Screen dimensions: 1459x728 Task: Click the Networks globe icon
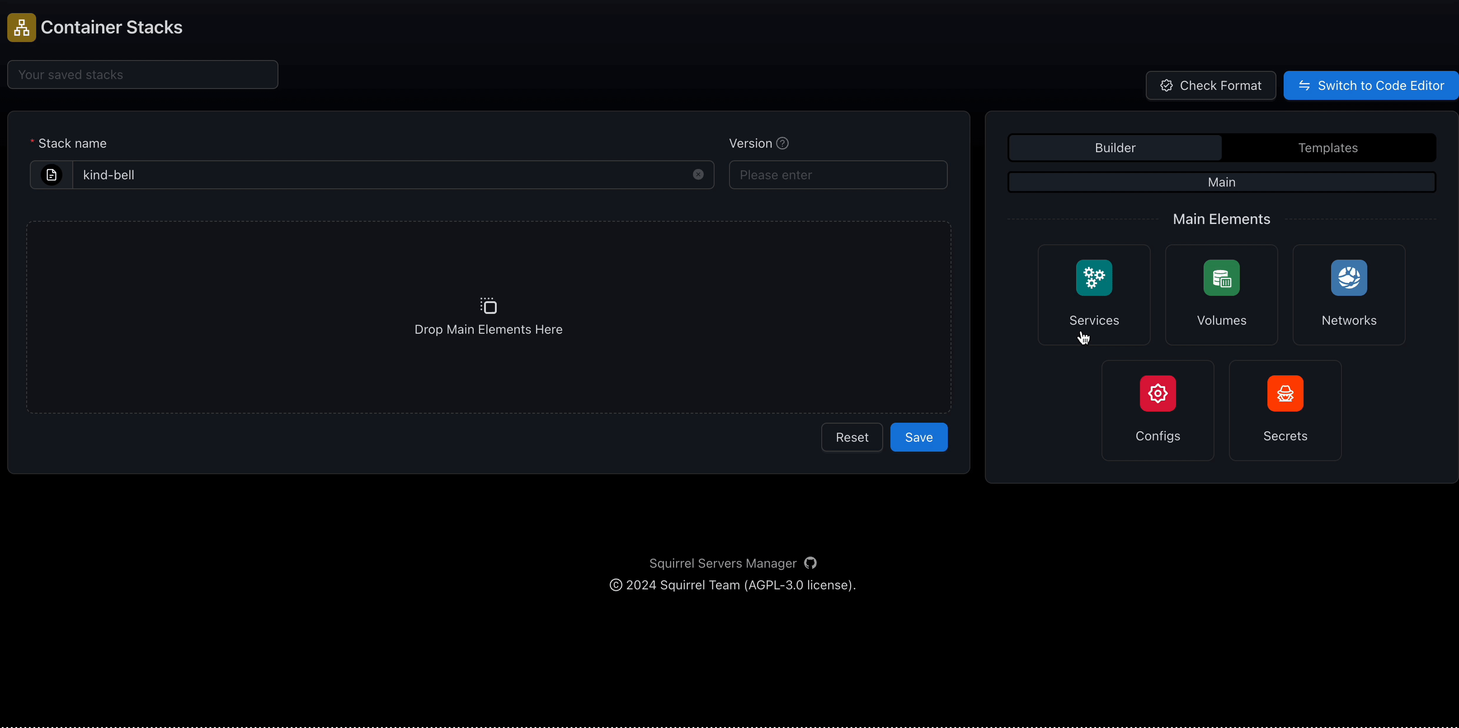(1349, 278)
